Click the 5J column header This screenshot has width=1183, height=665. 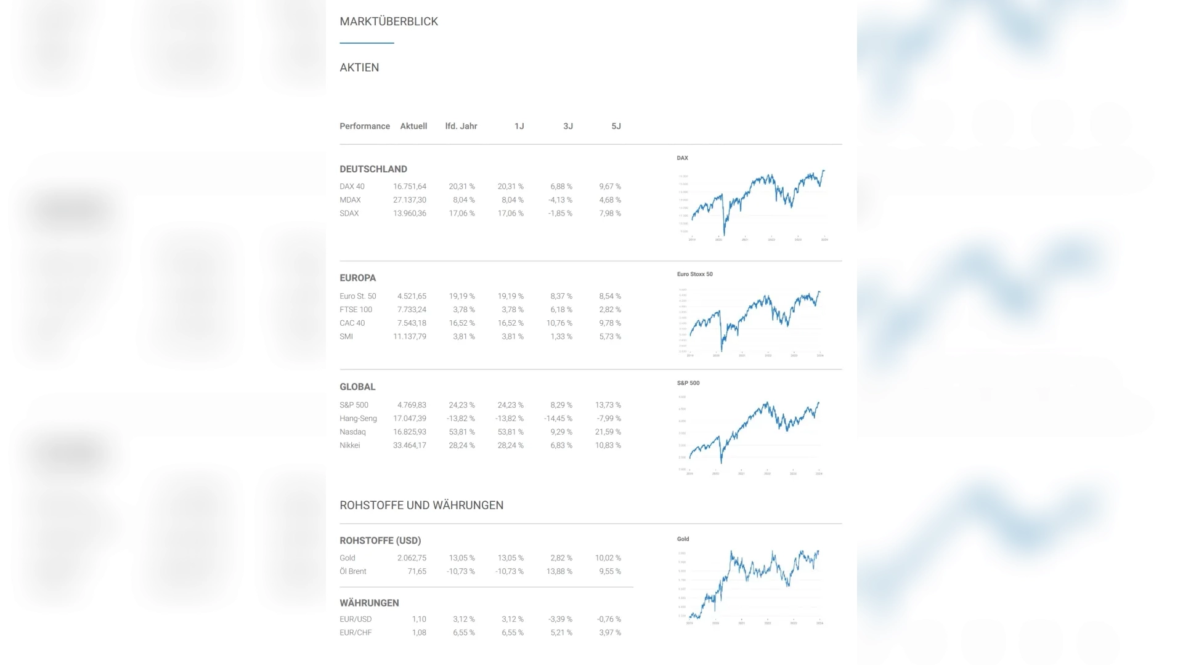[x=616, y=126]
